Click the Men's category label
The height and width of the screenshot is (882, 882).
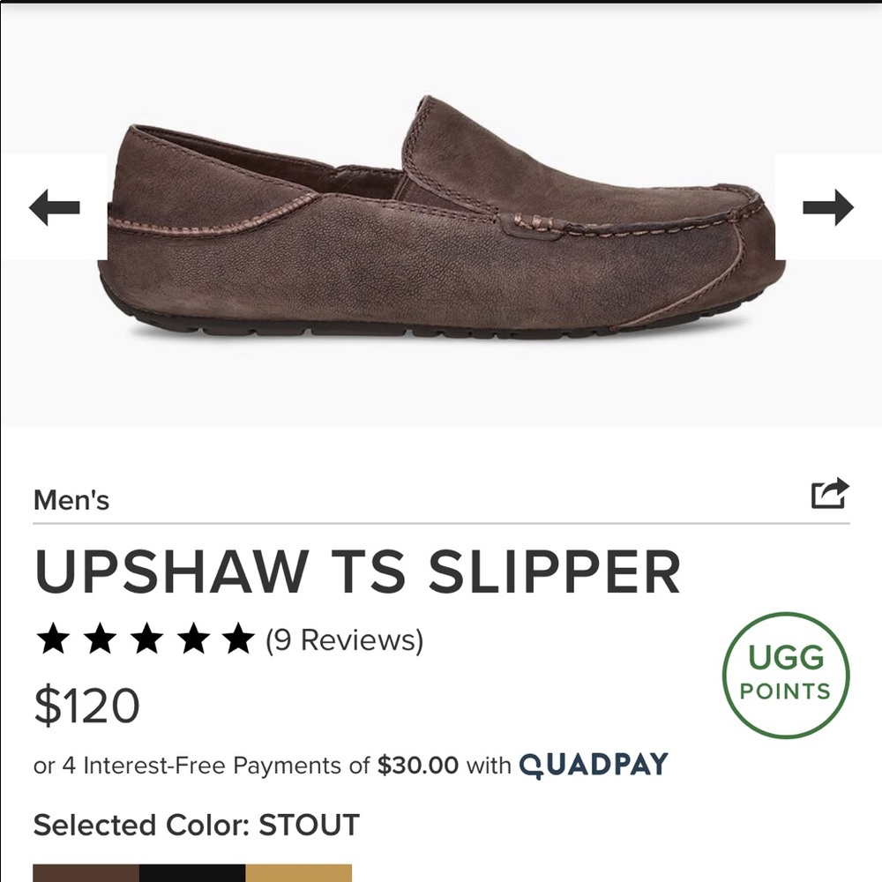click(71, 500)
